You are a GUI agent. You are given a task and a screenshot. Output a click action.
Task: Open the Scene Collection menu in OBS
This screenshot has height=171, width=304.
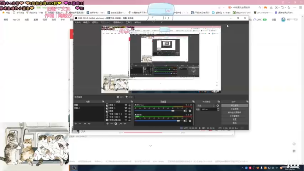tap(118, 22)
